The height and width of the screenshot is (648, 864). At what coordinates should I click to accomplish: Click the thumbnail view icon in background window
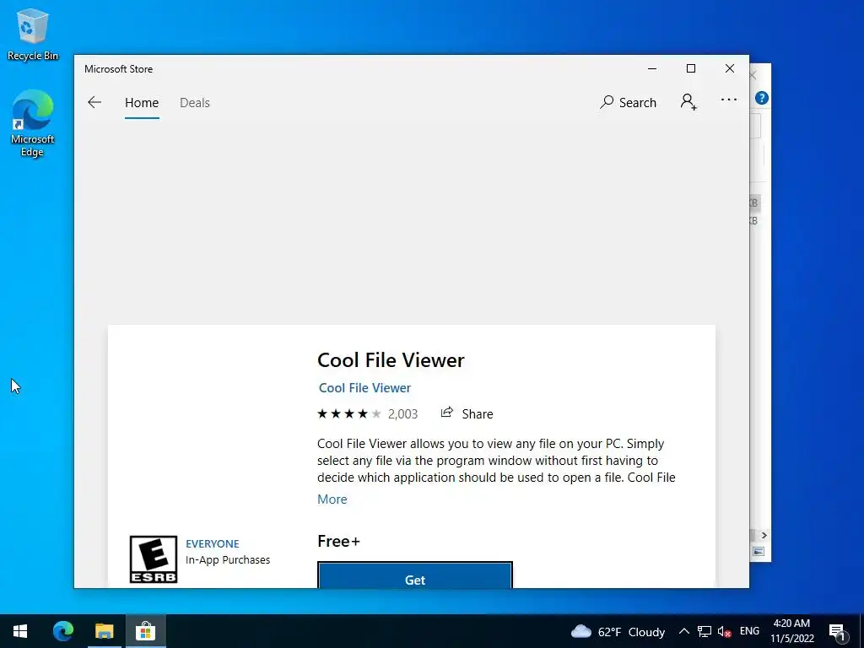pos(759,552)
